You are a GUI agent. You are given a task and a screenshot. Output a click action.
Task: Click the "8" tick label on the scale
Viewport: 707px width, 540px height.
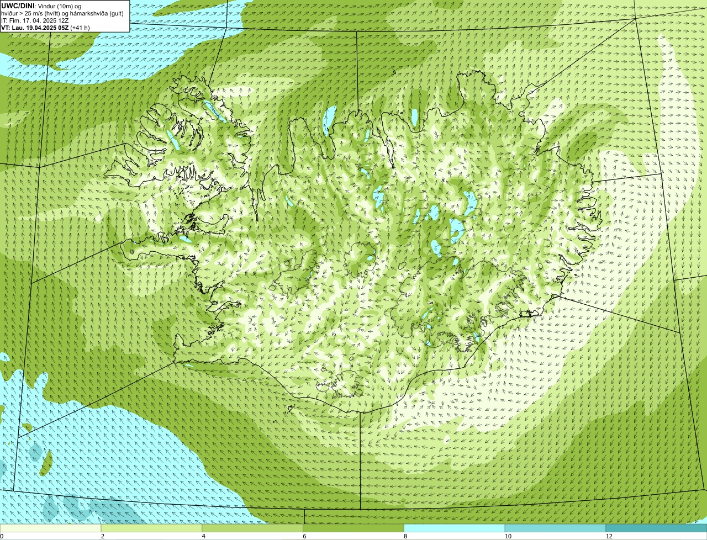click(x=405, y=536)
